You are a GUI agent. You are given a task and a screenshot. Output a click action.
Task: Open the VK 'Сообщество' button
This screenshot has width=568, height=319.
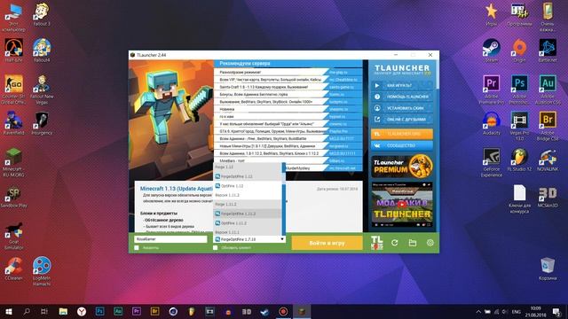[402, 145]
